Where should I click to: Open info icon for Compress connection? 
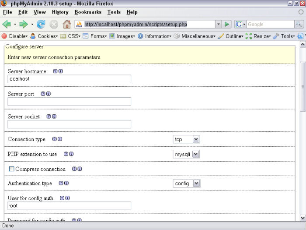click(80, 169)
